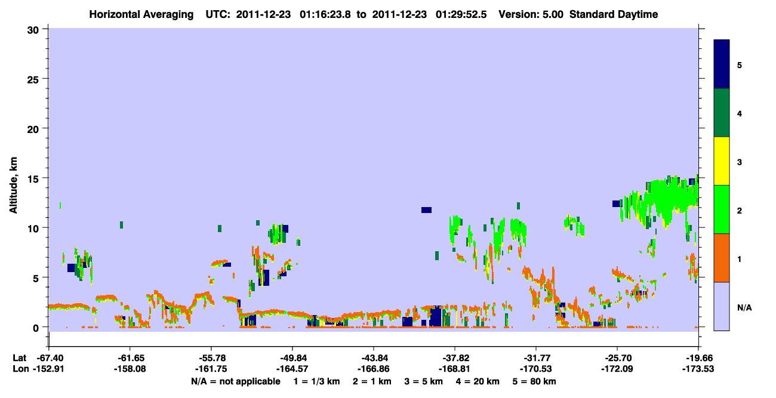Click the longitude value -173.53
The image size is (776, 398).
[698, 369]
